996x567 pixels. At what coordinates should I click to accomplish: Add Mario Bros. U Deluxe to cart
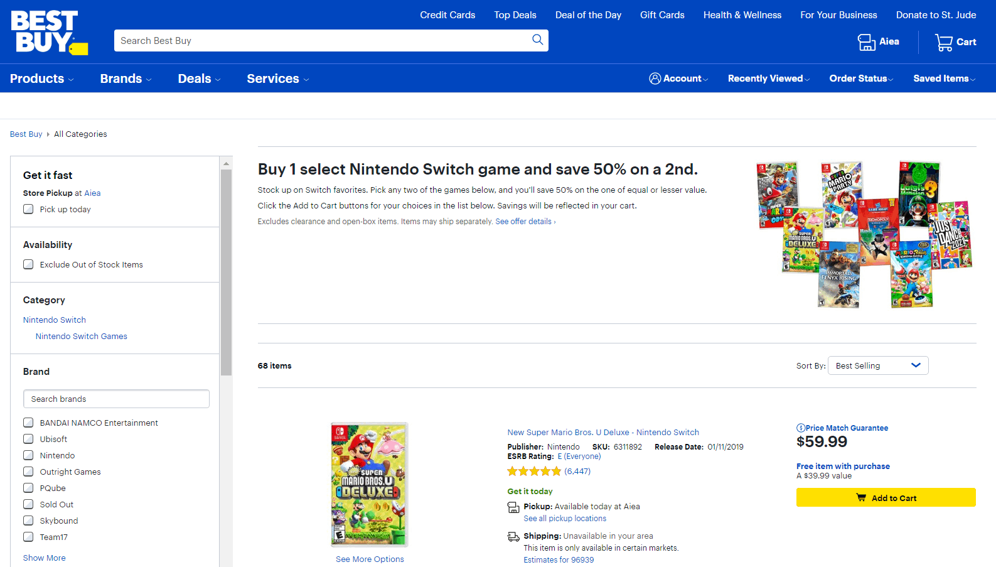(886, 497)
